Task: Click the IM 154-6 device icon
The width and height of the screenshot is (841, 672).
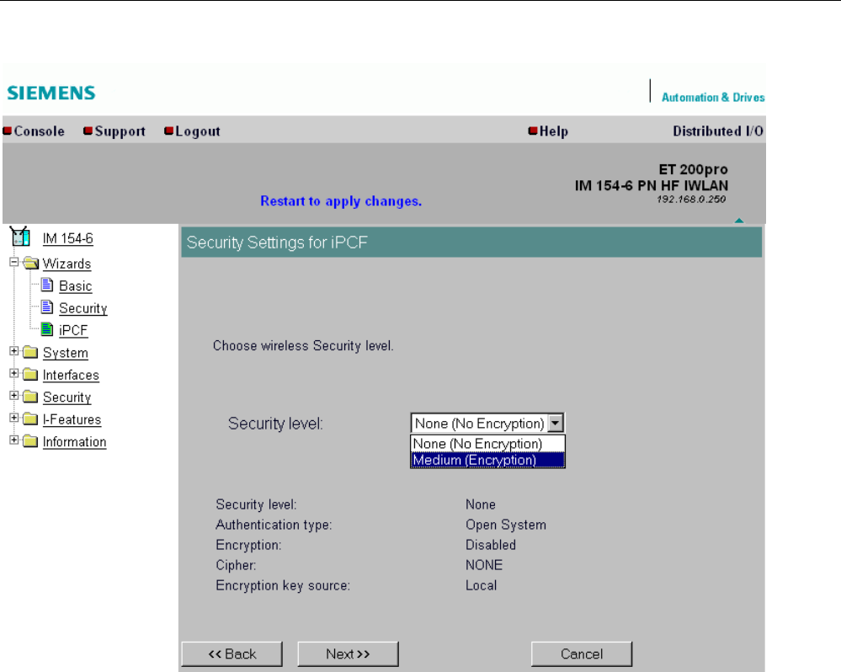Action: click(20, 236)
